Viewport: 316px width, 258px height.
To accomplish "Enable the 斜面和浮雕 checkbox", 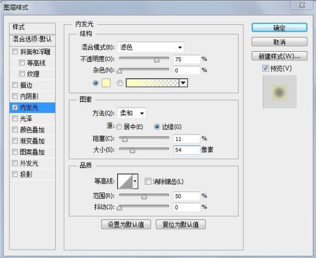I will pos(15,52).
